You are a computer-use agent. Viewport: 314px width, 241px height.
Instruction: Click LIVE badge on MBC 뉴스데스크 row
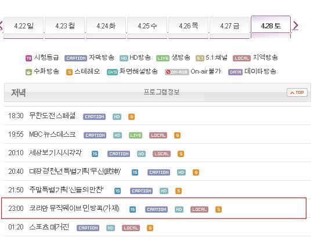point(136,136)
